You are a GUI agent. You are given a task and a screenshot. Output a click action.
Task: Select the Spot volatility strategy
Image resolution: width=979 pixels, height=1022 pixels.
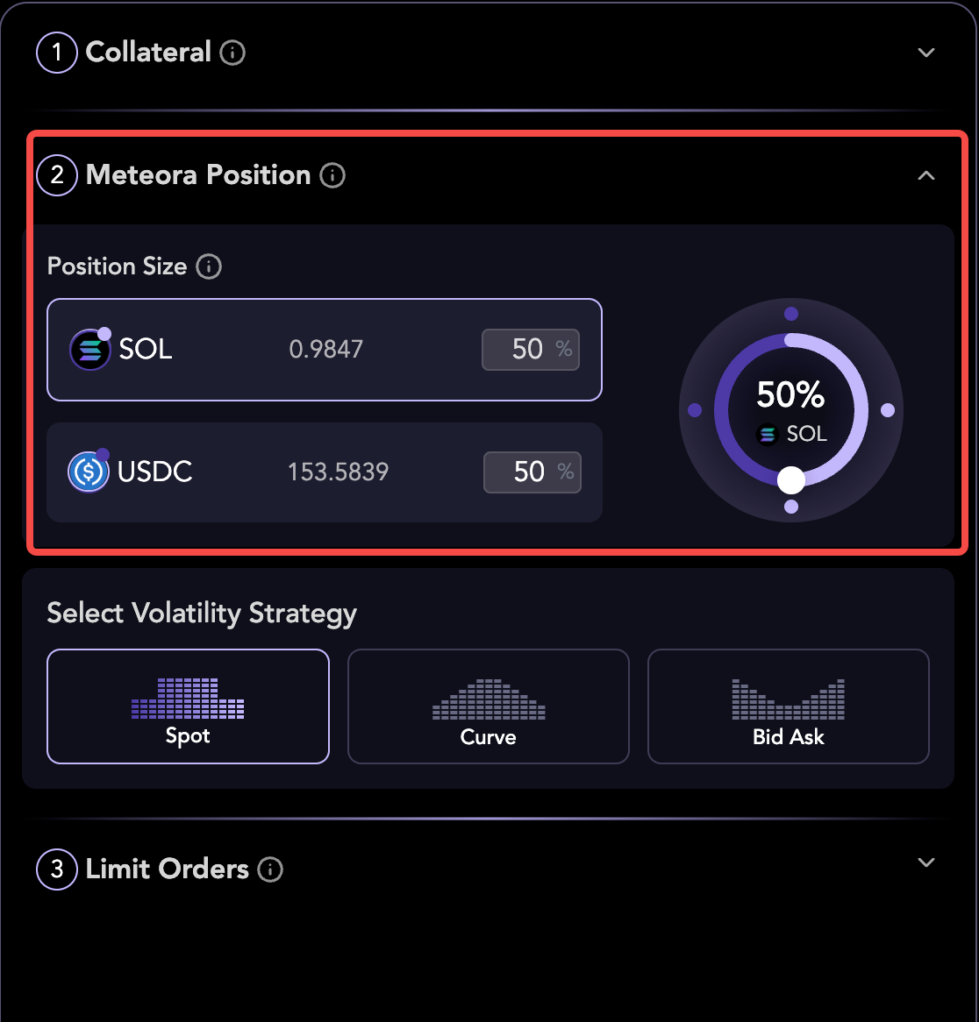(x=188, y=706)
